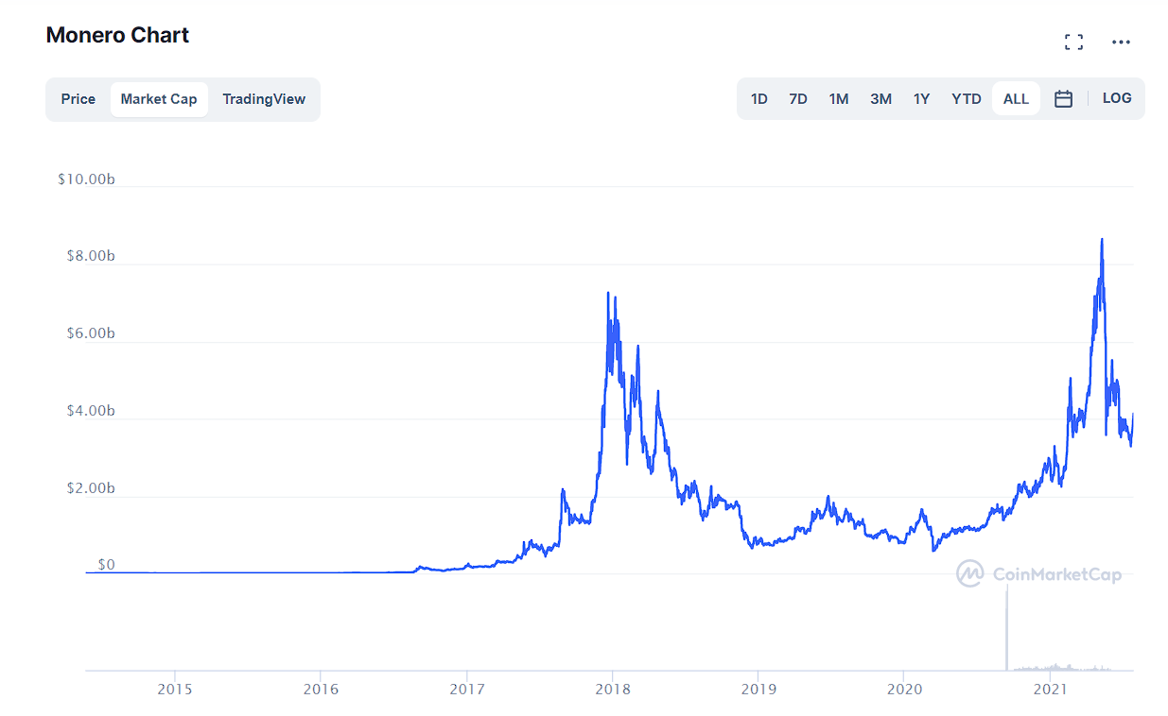Click the 2021 market cap peak on chart
The height and width of the screenshot is (716, 1168).
[1102, 240]
